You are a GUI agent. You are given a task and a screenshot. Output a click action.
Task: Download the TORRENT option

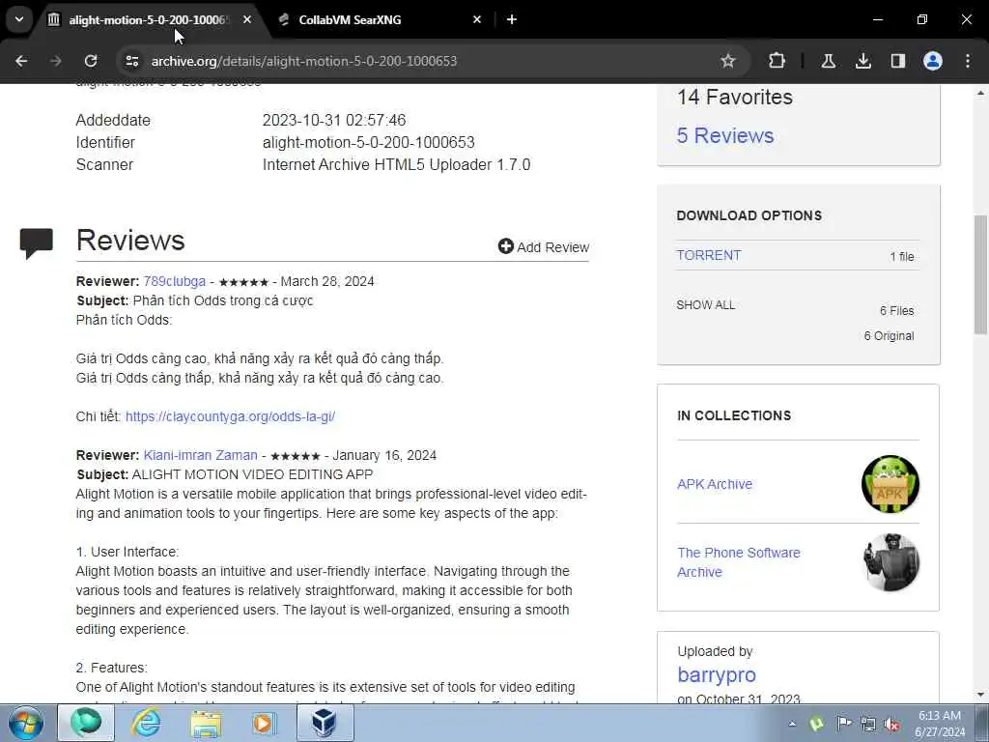pos(708,255)
